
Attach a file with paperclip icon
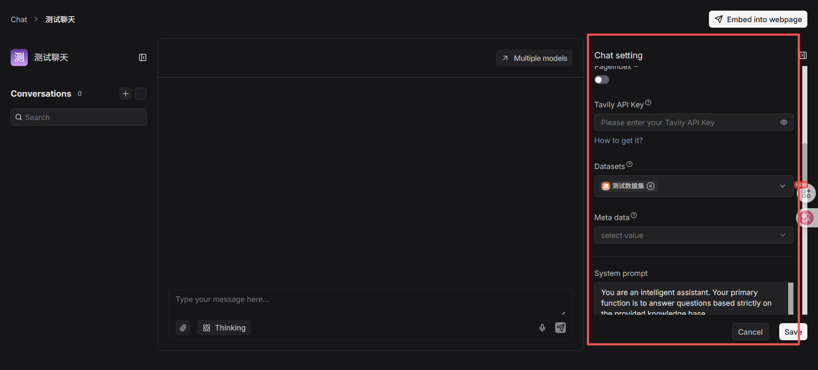[x=183, y=328]
